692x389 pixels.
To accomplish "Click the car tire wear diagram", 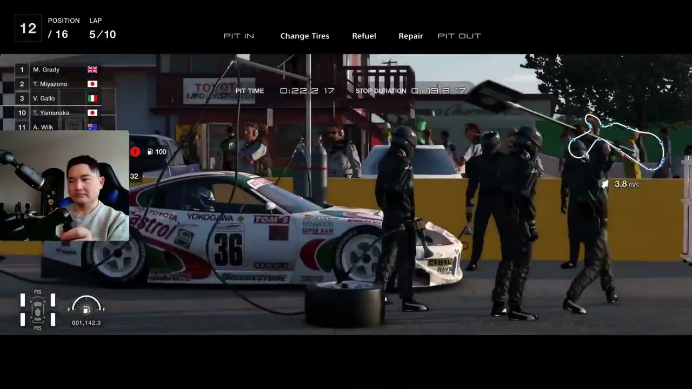I will (x=38, y=310).
